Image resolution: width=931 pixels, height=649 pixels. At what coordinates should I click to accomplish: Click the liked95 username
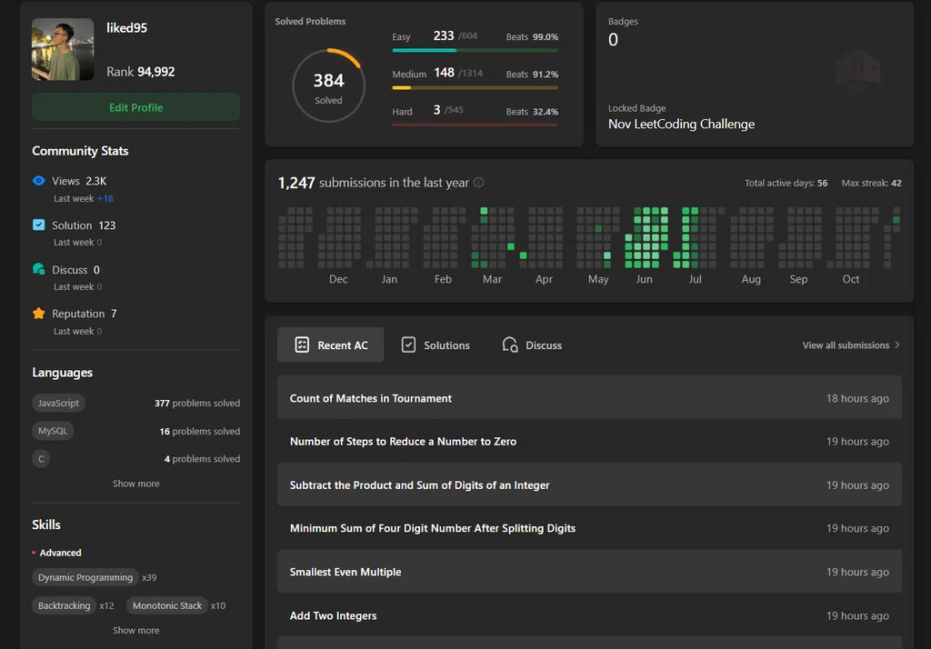tap(126, 28)
